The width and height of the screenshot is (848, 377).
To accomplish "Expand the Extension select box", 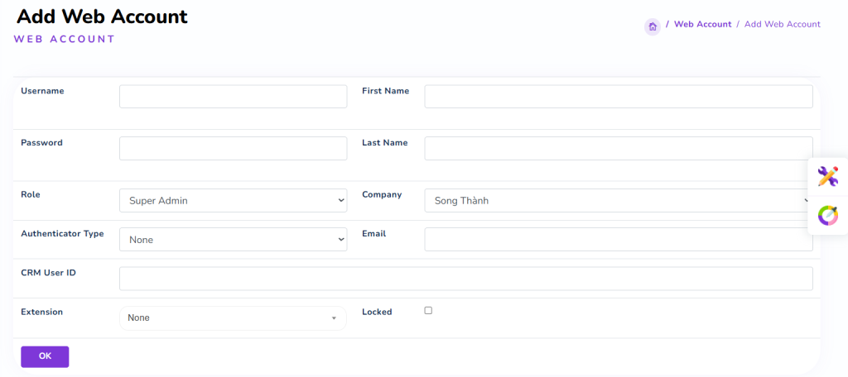I will (x=233, y=317).
